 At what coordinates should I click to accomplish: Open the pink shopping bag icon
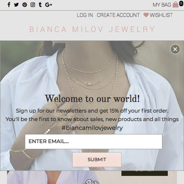click(x=176, y=5)
